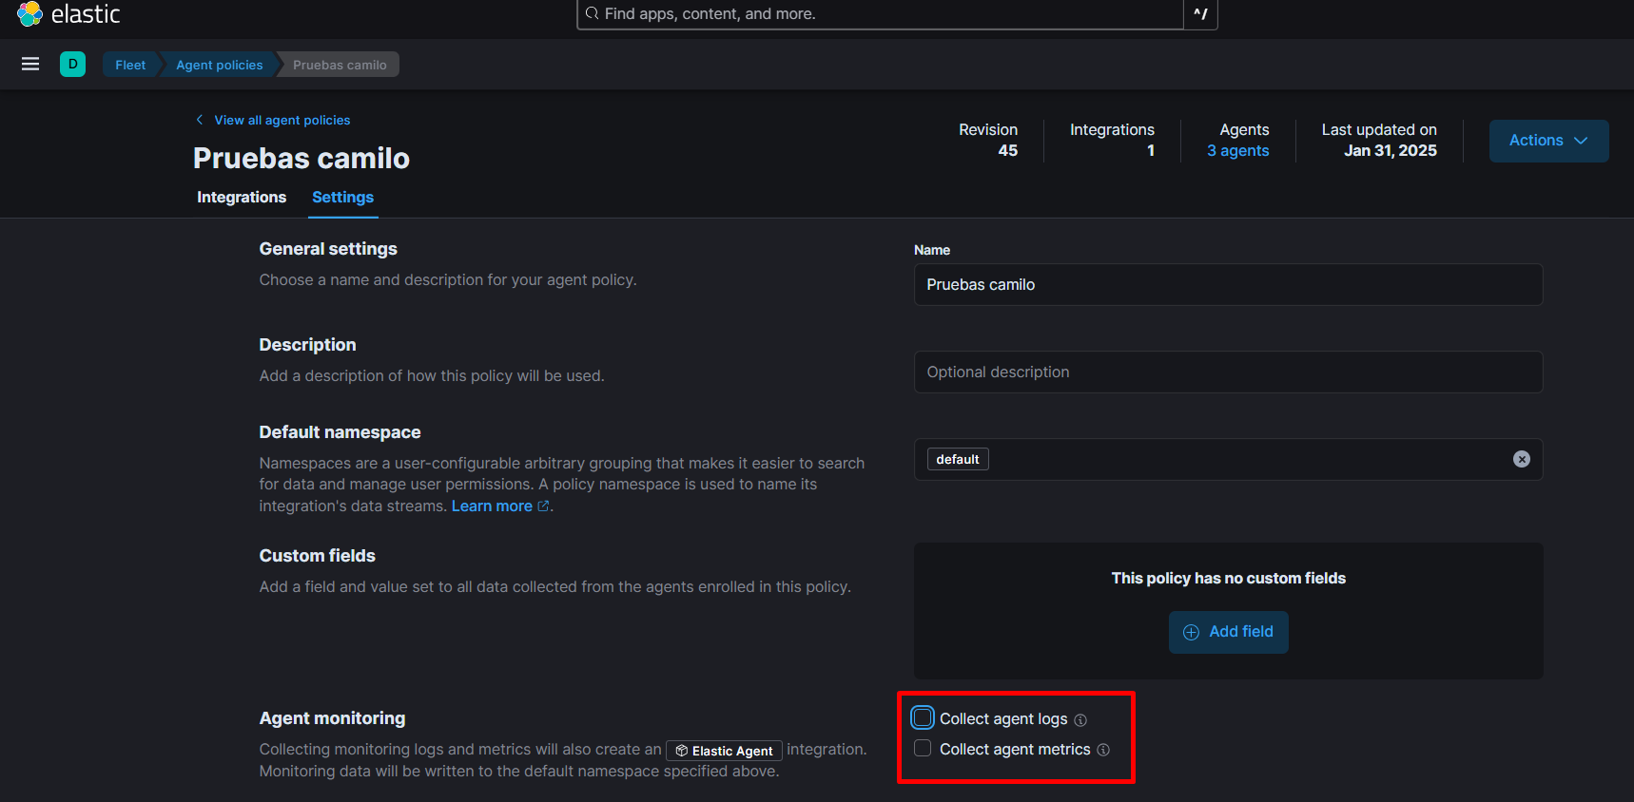Click the Elastic logo
The image size is (1634, 802).
(68, 13)
